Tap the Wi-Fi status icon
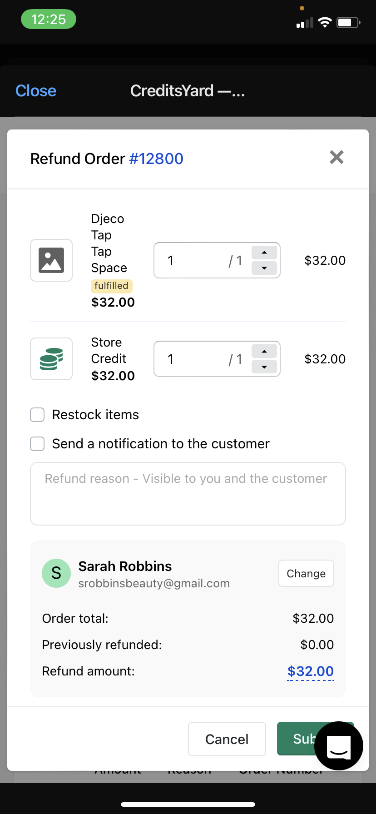The width and height of the screenshot is (376, 814). pos(325,22)
